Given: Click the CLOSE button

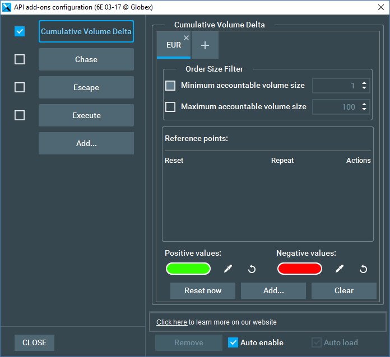Looking at the screenshot, I should 34,342.
